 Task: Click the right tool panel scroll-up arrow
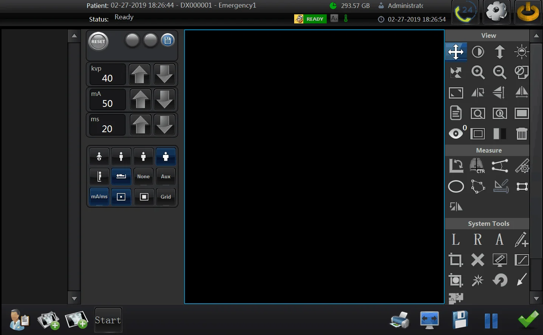click(x=536, y=36)
